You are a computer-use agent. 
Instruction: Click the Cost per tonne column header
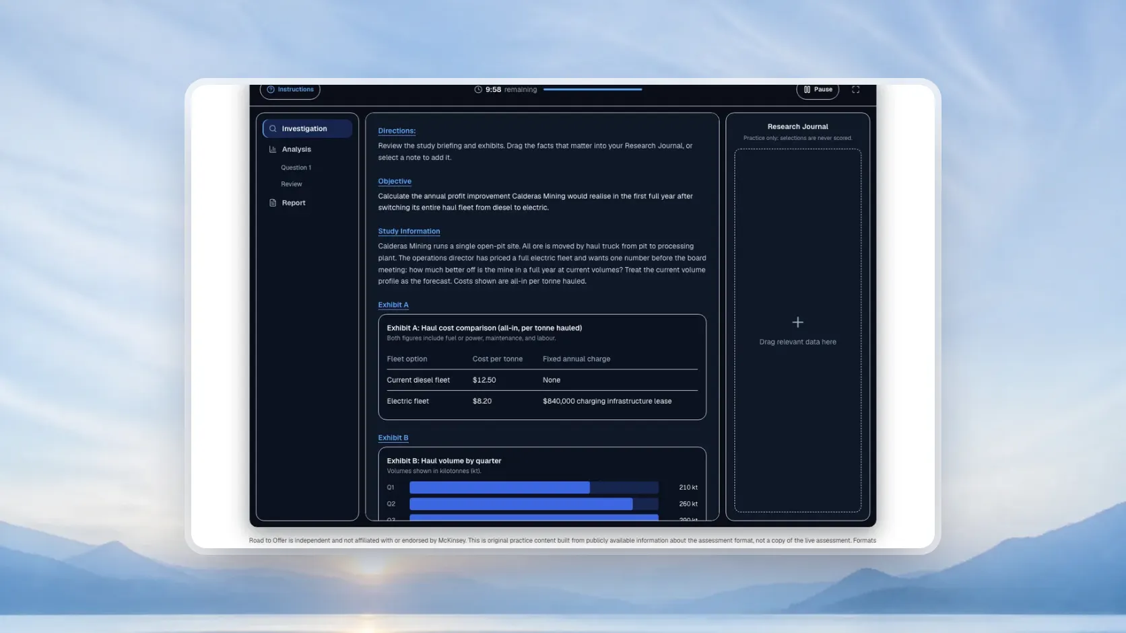498,359
